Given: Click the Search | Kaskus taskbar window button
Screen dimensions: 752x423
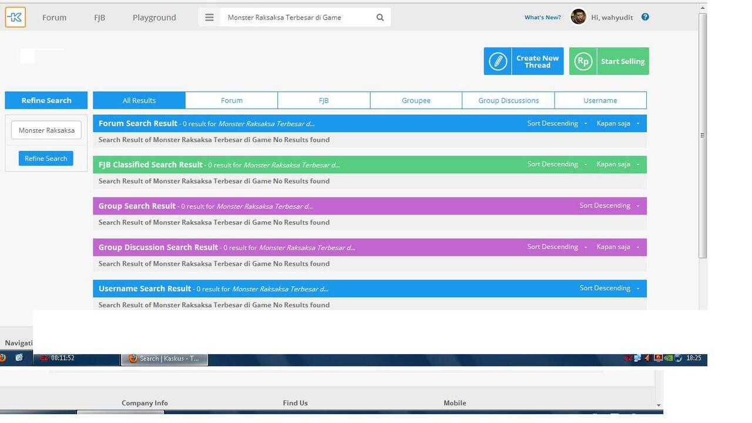Looking at the screenshot, I should click(164, 358).
